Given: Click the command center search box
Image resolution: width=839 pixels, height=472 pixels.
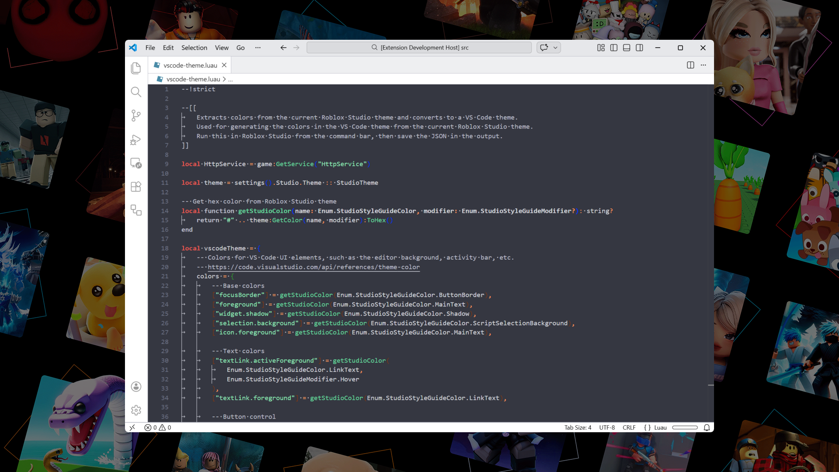Looking at the screenshot, I should tap(419, 48).
